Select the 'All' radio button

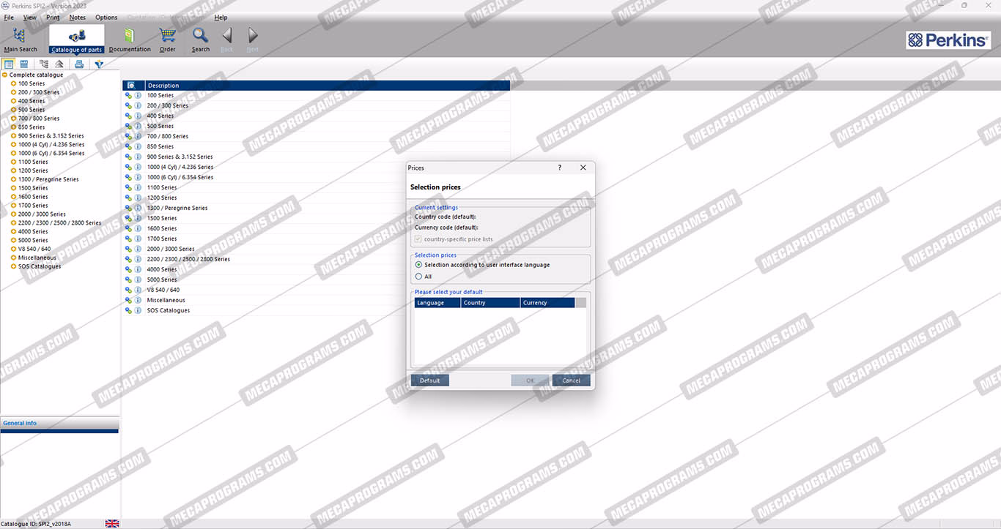pos(418,277)
